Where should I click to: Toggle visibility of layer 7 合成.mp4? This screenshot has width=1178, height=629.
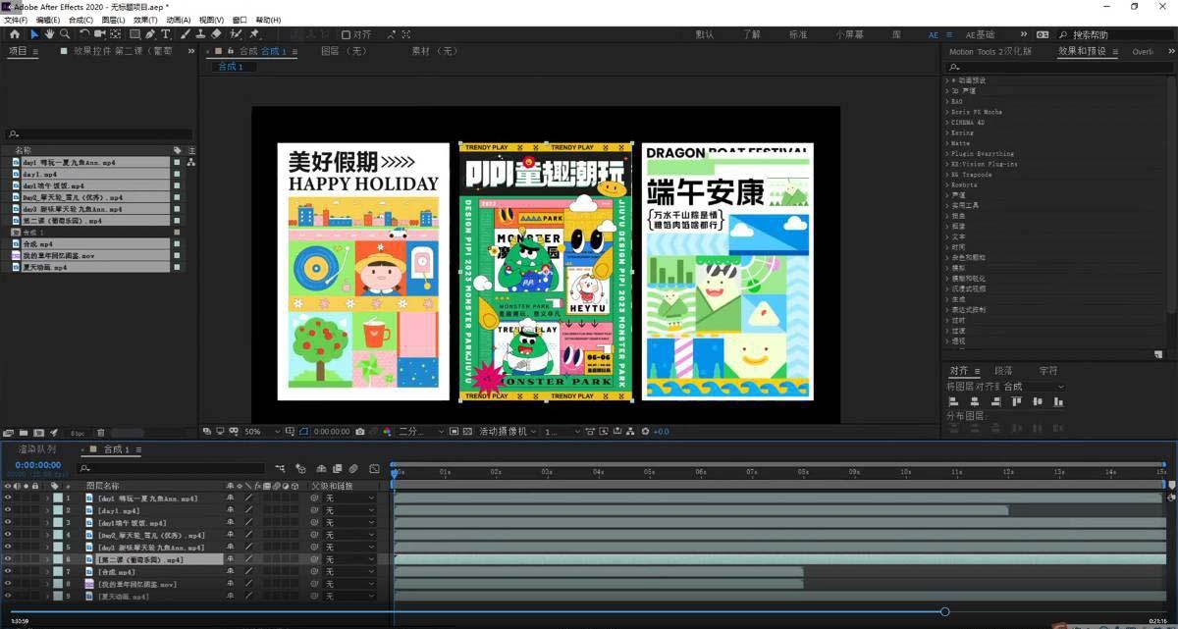8,571
